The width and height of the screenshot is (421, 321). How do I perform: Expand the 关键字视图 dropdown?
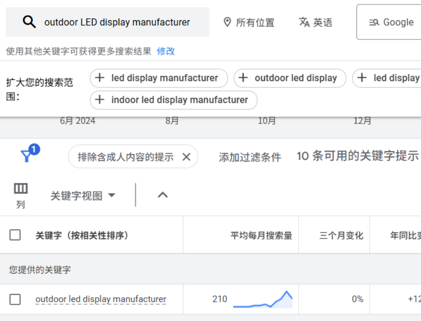[83, 196]
